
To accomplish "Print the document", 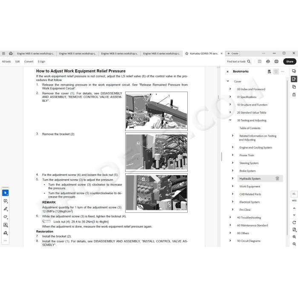I will pyautogui.click(x=276, y=61).
